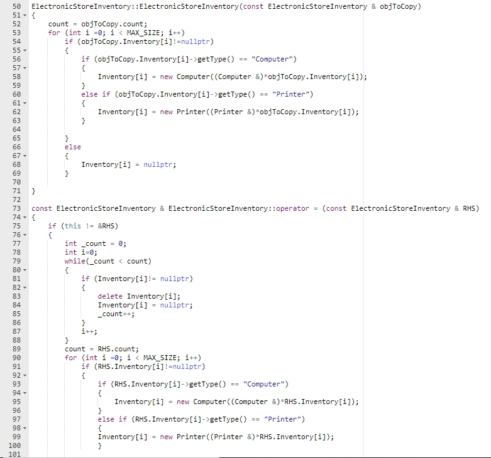
Task: Click 'nullptr' on line 54
Action: (x=195, y=41)
